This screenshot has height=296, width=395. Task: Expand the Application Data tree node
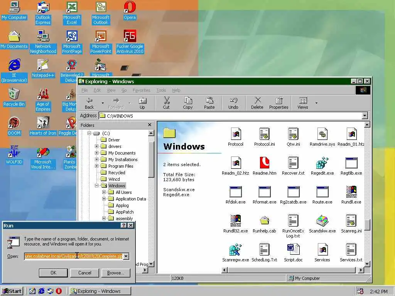tap(104, 198)
